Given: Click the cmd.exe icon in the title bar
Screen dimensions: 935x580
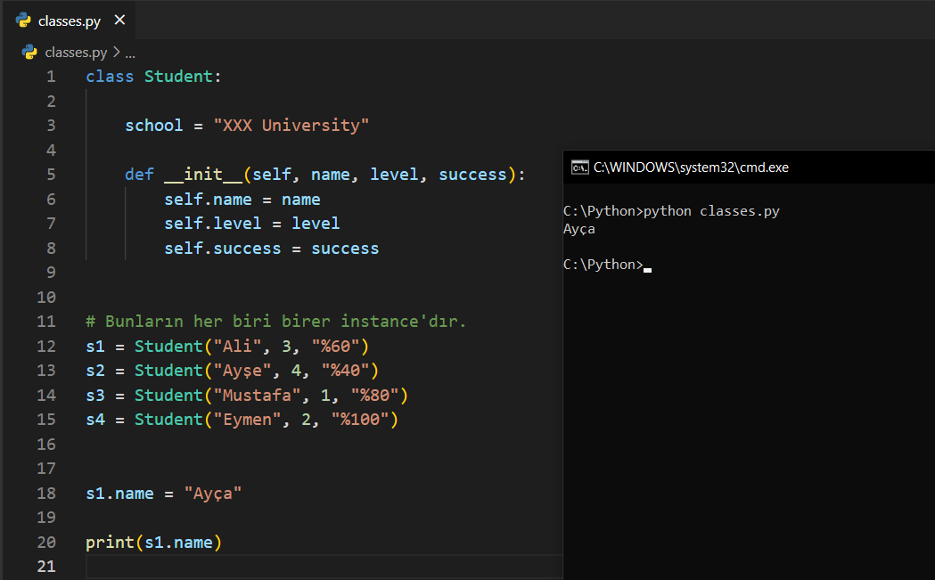Looking at the screenshot, I should pos(579,167).
